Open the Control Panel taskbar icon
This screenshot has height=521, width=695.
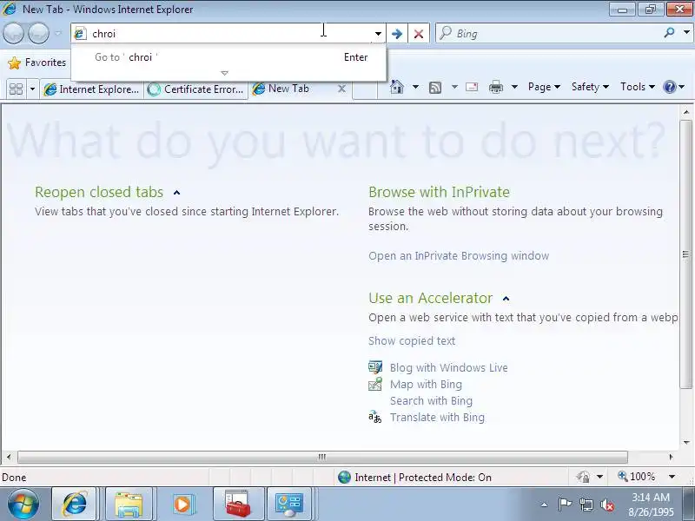click(289, 505)
